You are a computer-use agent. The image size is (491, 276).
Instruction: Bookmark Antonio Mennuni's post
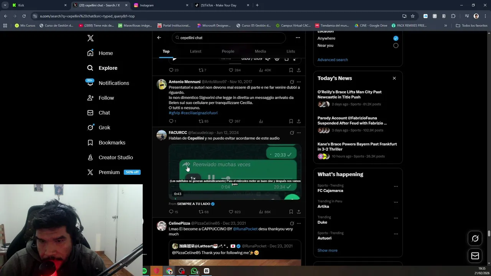tap(291, 121)
